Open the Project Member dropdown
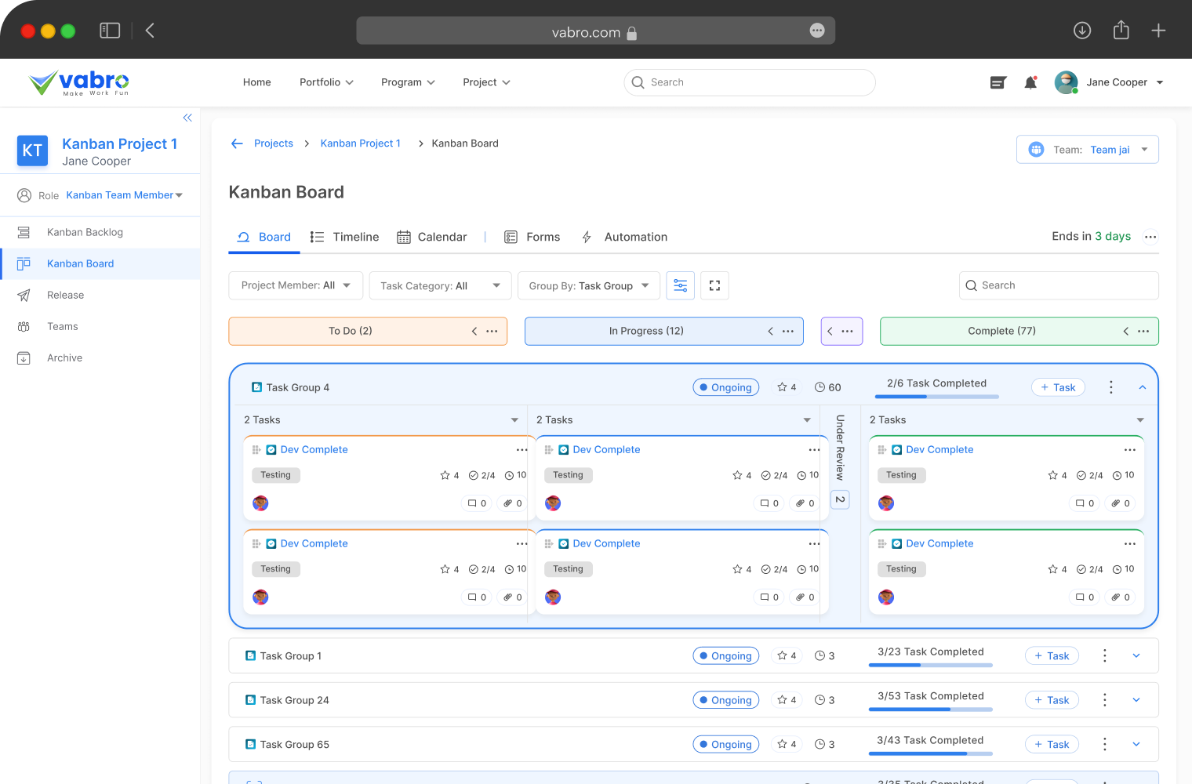The width and height of the screenshot is (1192, 784). [x=296, y=285]
